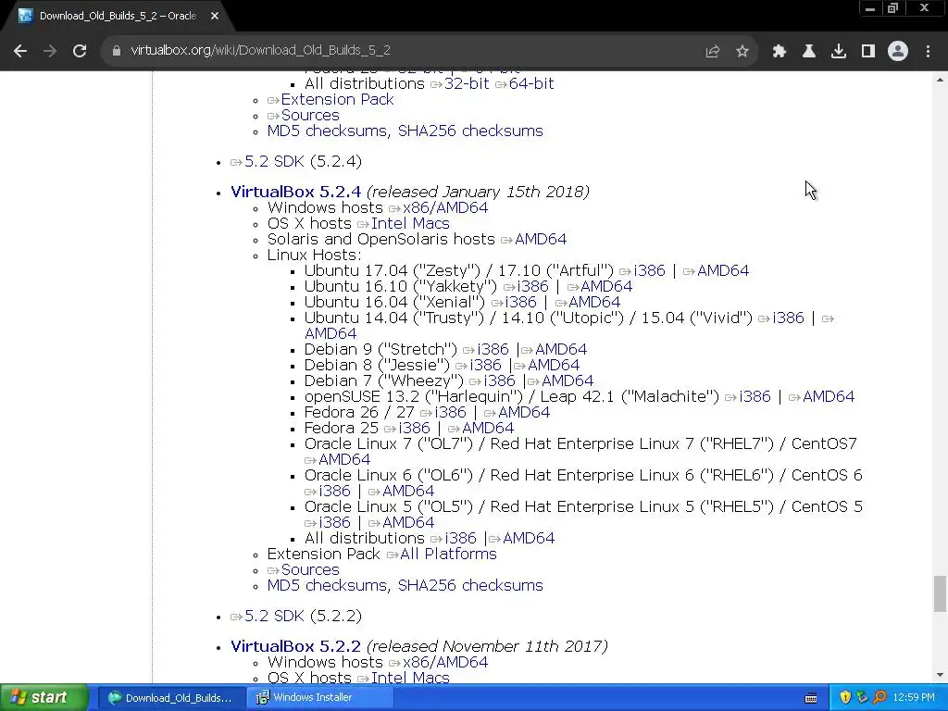Close the Download_Old_Builds_5_2 tab

click(x=215, y=17)
